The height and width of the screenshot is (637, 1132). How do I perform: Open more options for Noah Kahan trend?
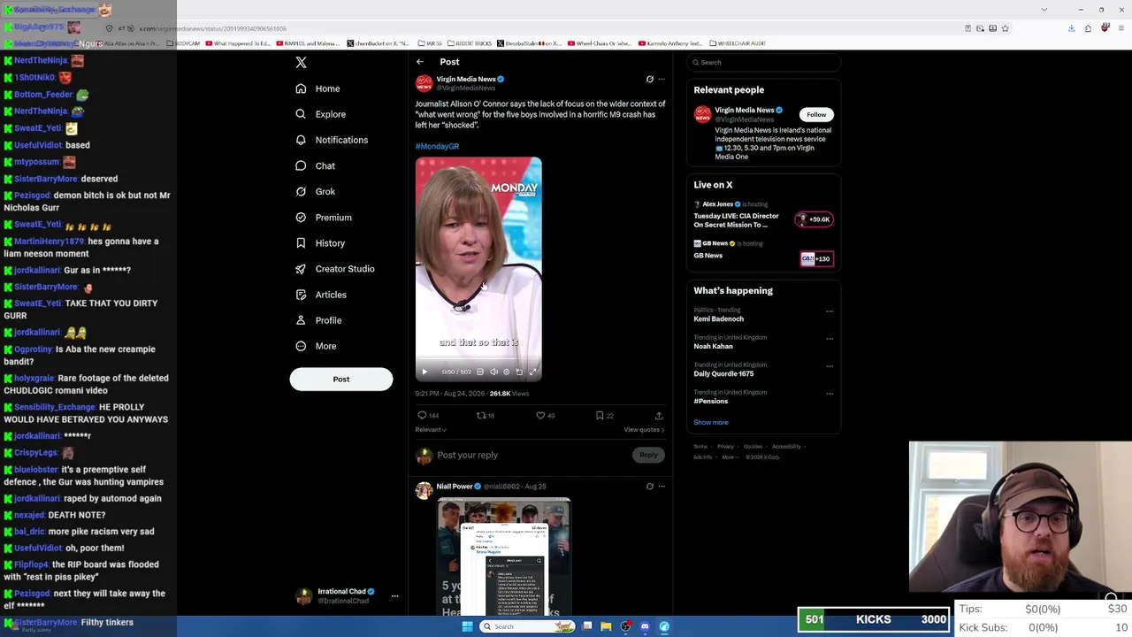tap(830, 339)
